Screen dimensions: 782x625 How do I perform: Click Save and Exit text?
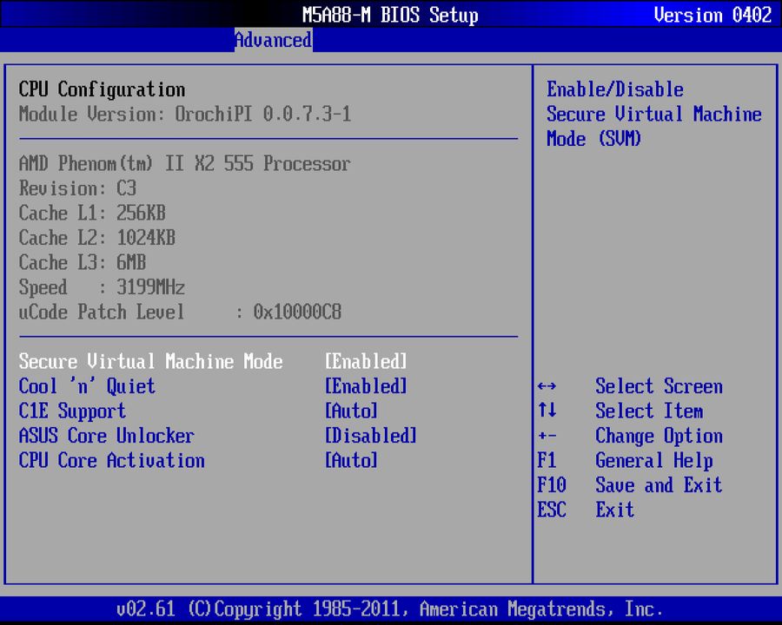pos(659,485)
